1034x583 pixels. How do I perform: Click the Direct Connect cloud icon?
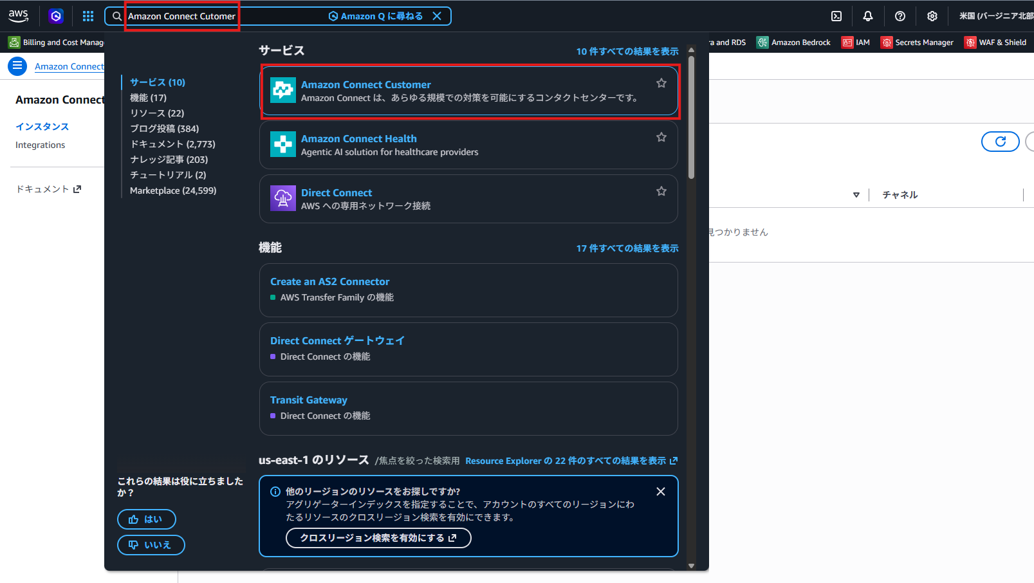283,199
